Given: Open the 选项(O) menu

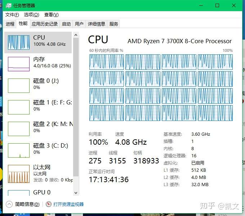Looking at the screenshot, I should pos(31,15).
